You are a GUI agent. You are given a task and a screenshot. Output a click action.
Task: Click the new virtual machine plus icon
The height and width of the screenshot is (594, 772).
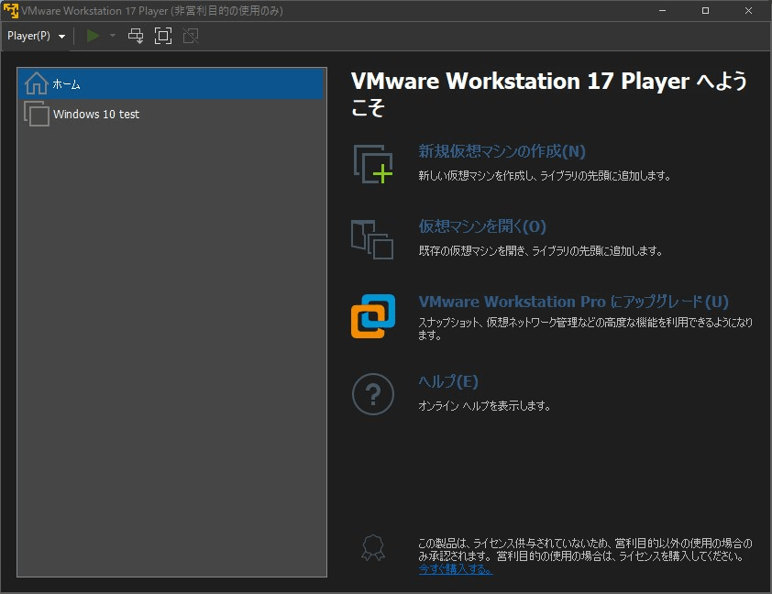[373, 164]
